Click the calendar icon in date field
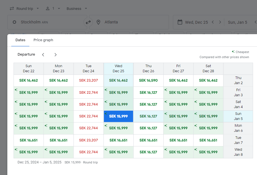Screen dimensions: 257x175 (x=180, y=22)
